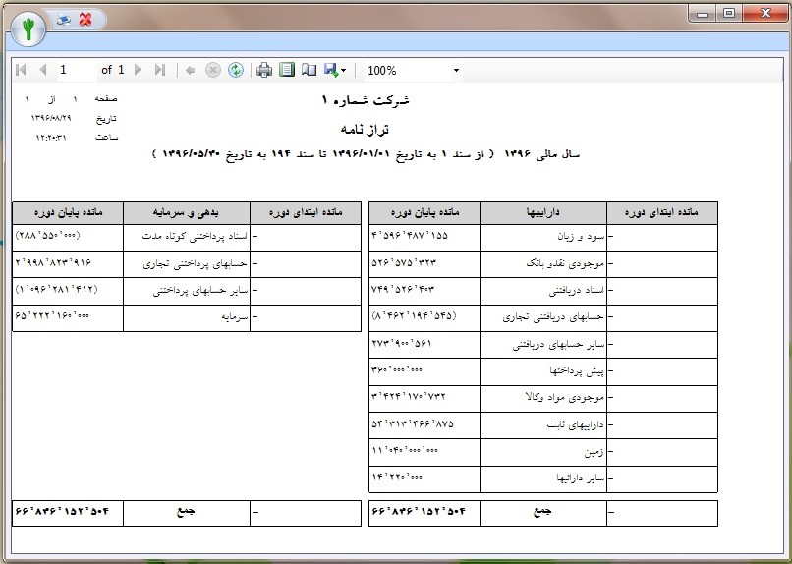The height and width of the screenshot is (564, 792).
Task: Minimize the report window
Action: pyautogui.click(x=703, y=14)
